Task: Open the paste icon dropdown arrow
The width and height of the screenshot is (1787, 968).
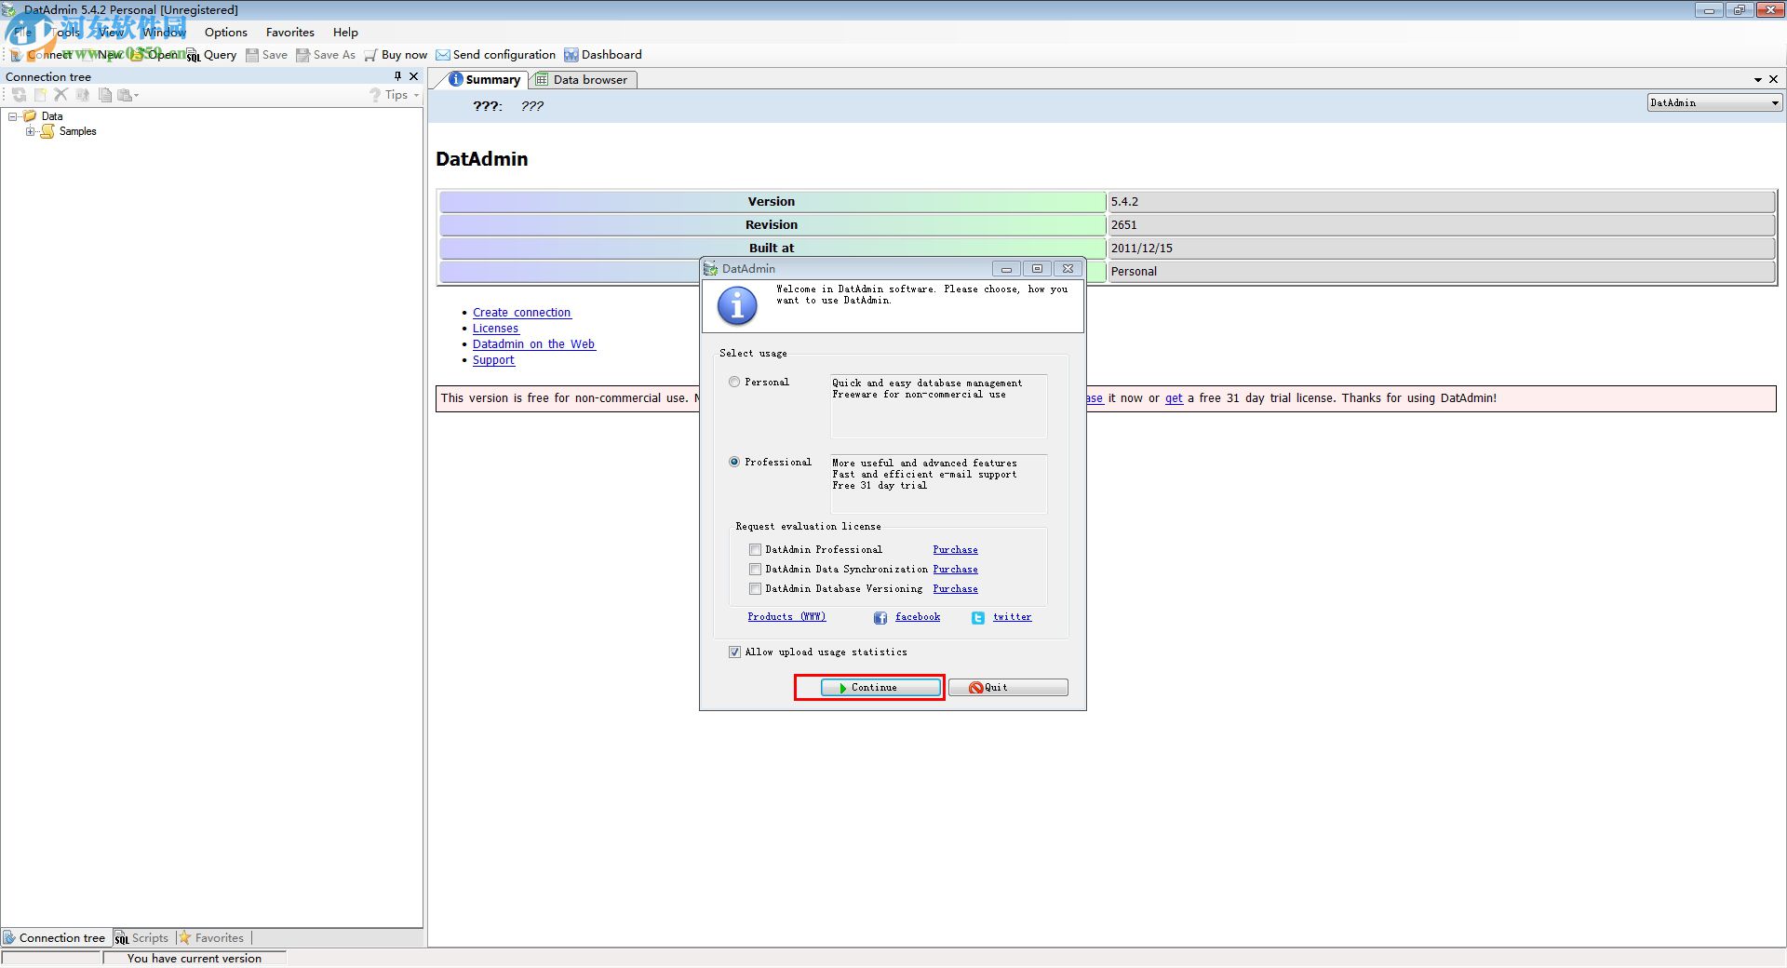Action: [136, 95]
